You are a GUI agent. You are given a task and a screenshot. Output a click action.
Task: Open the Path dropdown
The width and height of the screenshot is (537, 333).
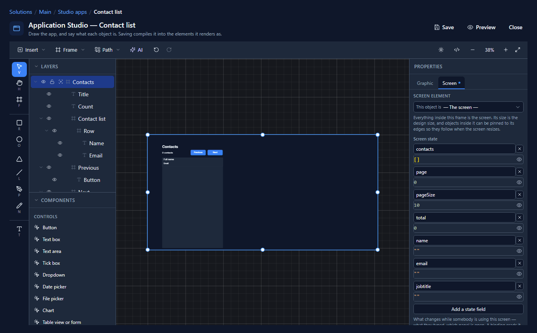[x=107, y=50]
